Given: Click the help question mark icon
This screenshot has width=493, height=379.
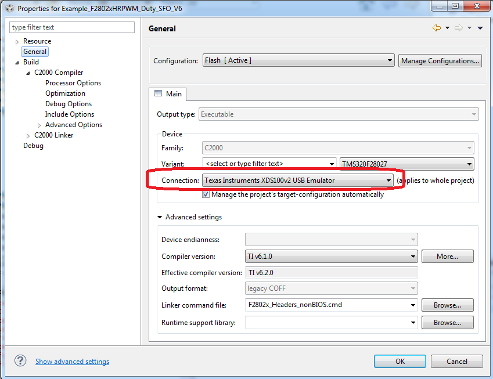Looking at the screenshot, I should 20,360.
